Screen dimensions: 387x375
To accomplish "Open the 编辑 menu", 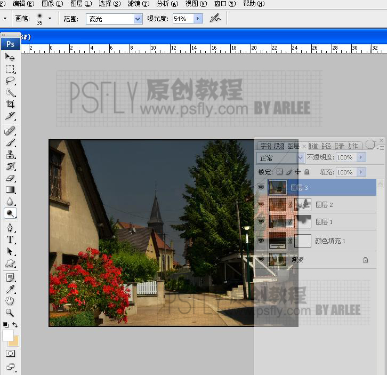I will [x=23, y=4].
